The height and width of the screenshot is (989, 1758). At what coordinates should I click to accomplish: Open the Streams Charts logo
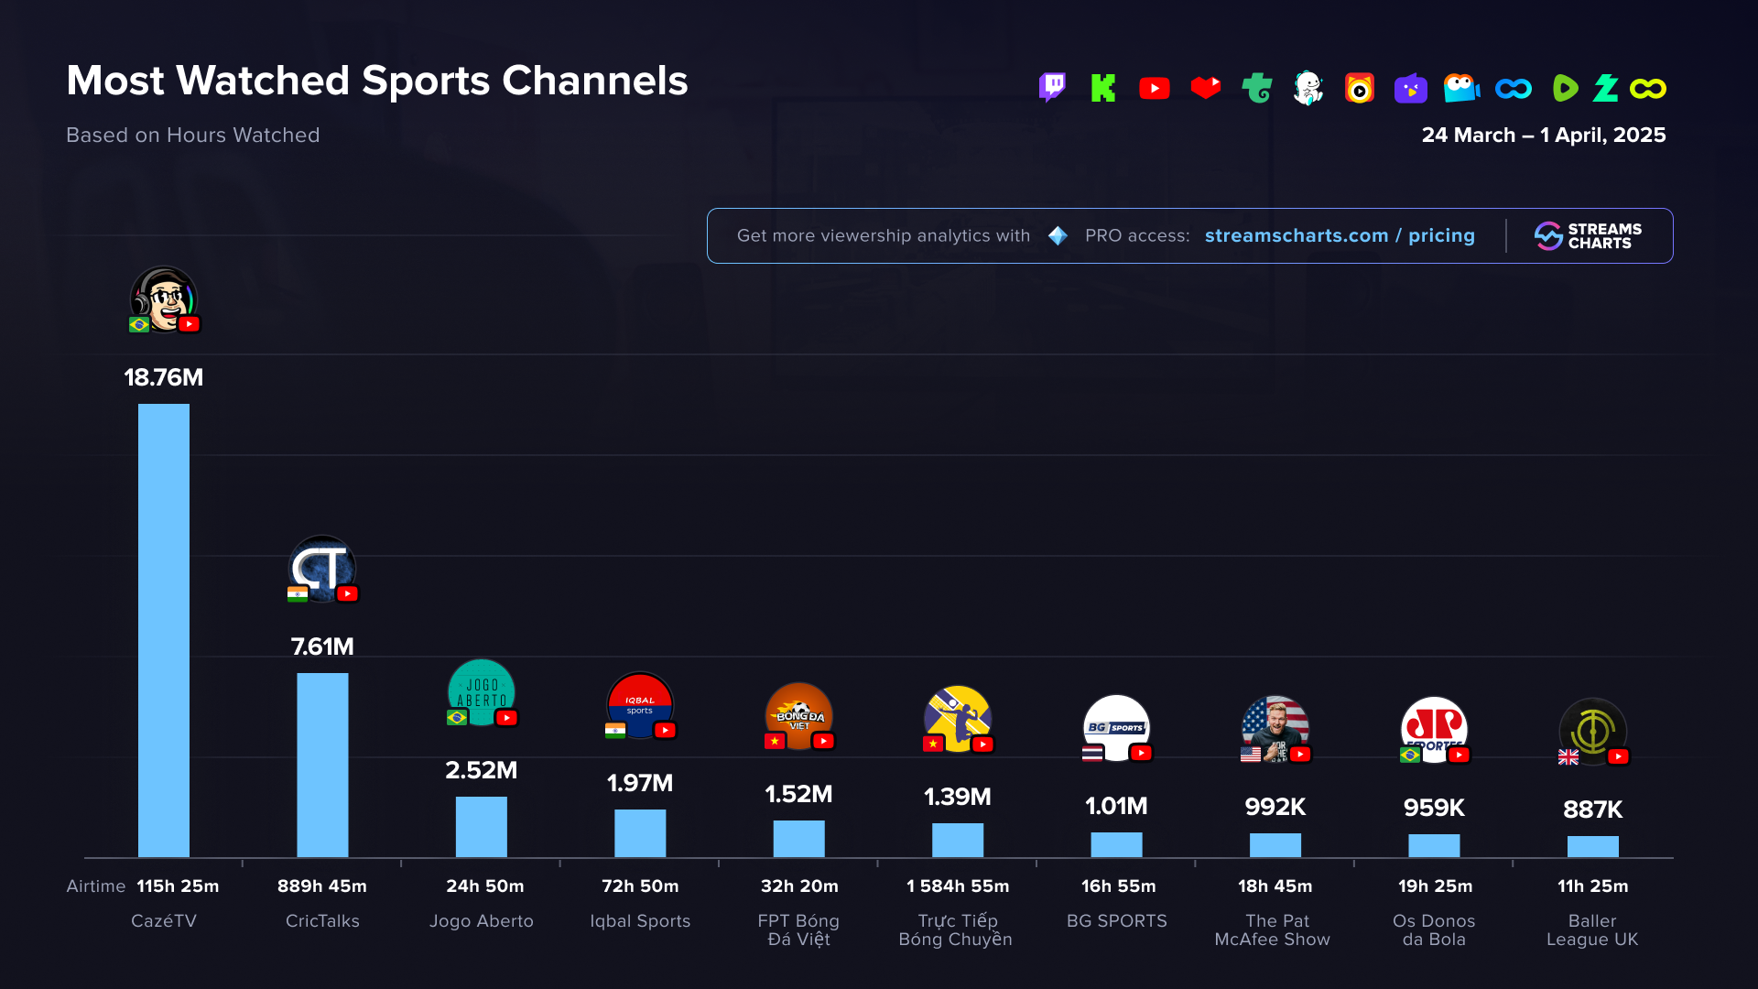(1589, 235)
